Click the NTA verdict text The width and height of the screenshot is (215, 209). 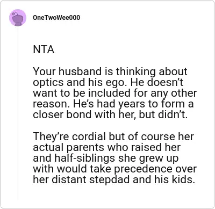coord(44,49)
